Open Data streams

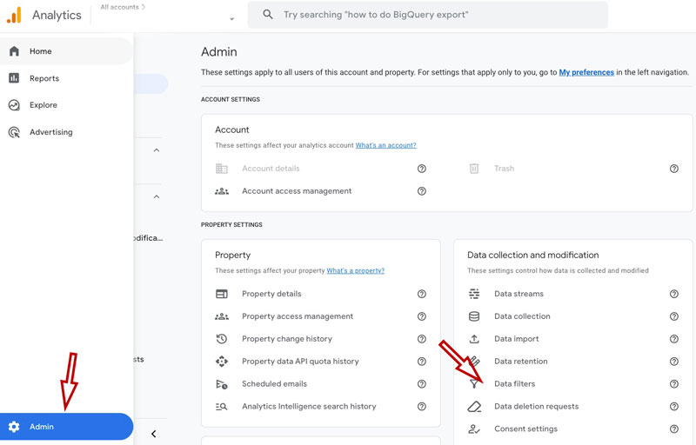[519, 294]
